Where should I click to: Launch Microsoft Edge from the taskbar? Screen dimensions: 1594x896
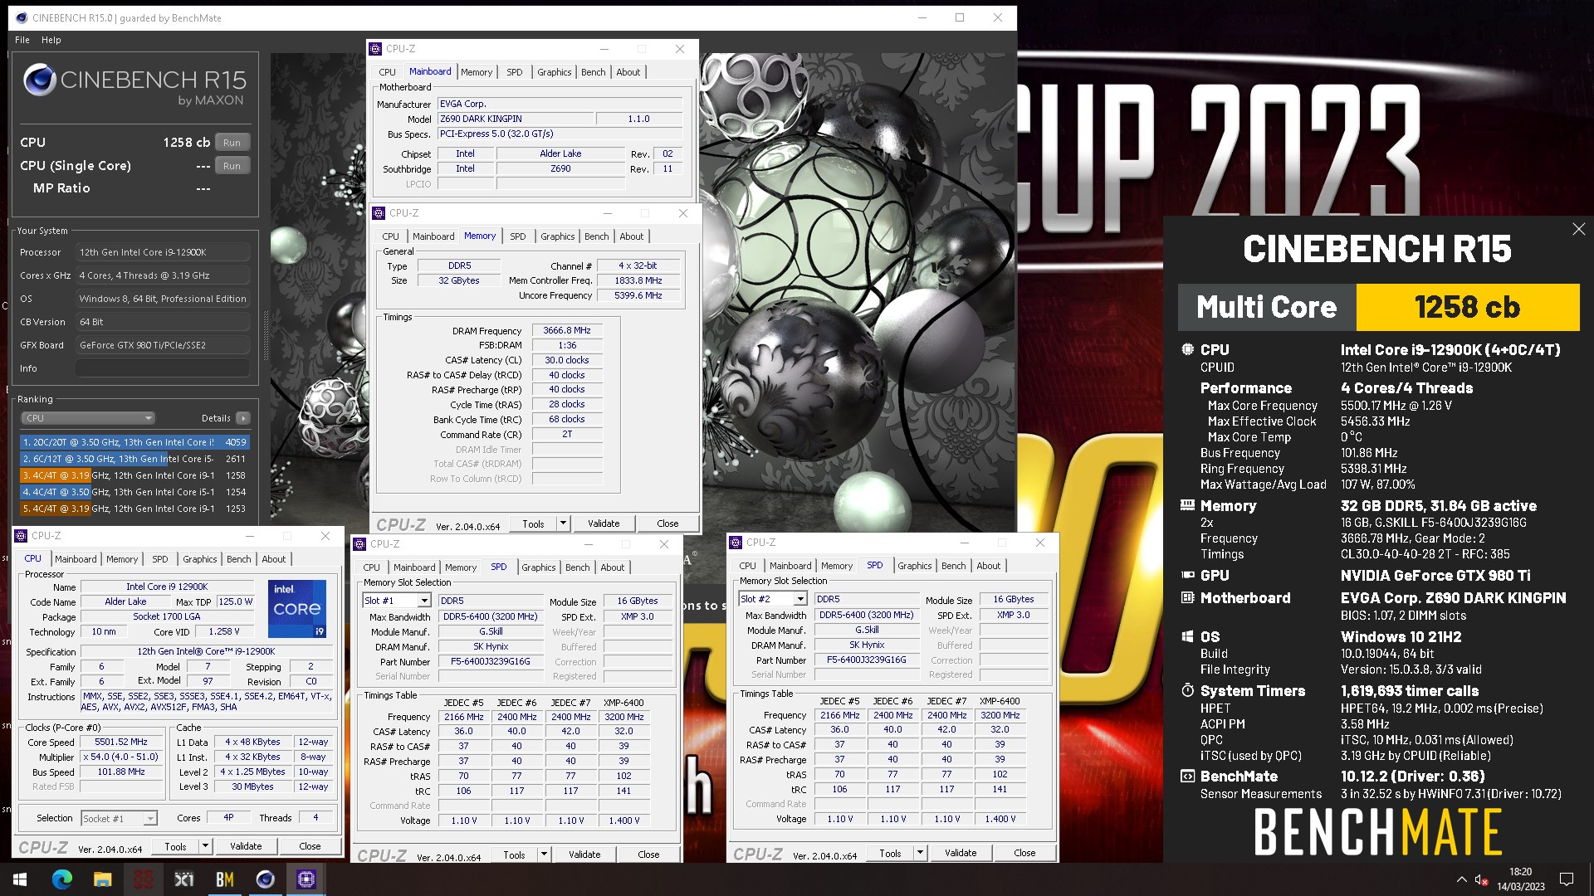point(62,879)
